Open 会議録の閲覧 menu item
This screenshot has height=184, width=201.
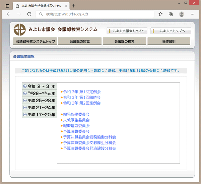pos(80,41)
